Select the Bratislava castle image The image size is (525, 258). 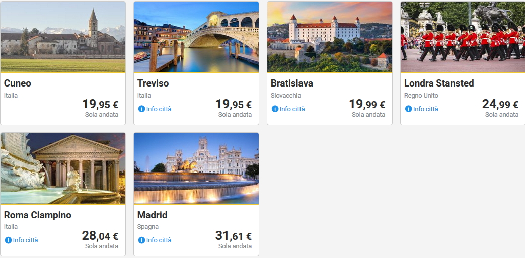coord(330,37)
